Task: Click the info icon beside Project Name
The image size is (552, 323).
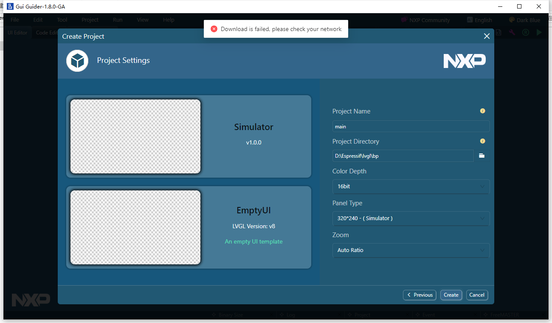Action: [482, 111]
